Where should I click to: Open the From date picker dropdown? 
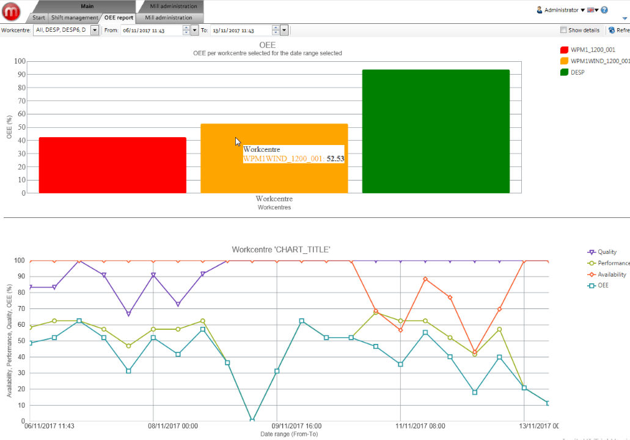[x=195, y=30]
